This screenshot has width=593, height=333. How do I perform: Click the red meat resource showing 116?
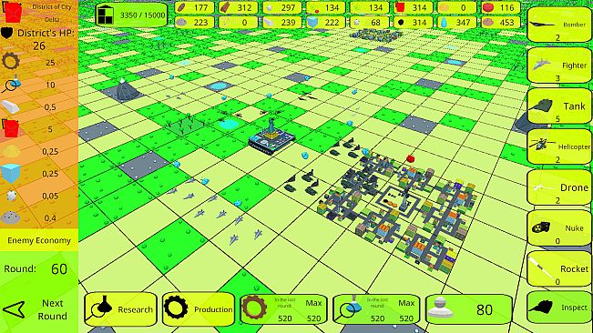(501, 7)
